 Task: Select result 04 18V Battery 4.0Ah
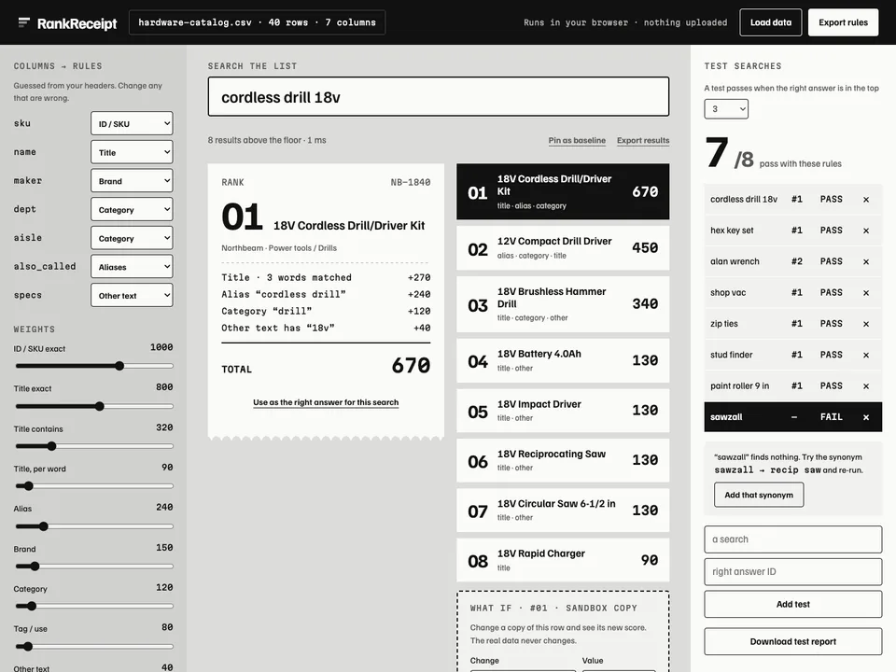pyautogui.click(x=563, y=360)
